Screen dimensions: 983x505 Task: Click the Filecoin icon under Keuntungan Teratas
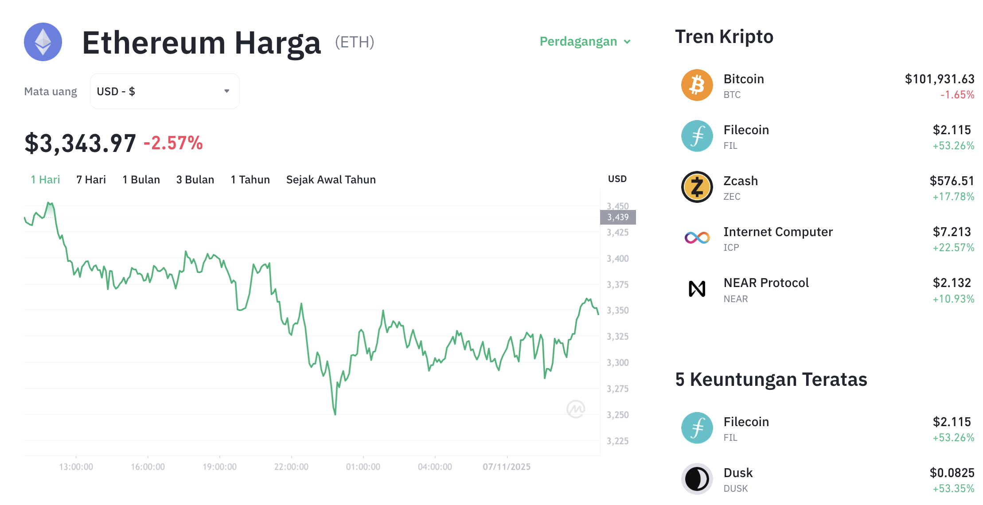697,428
